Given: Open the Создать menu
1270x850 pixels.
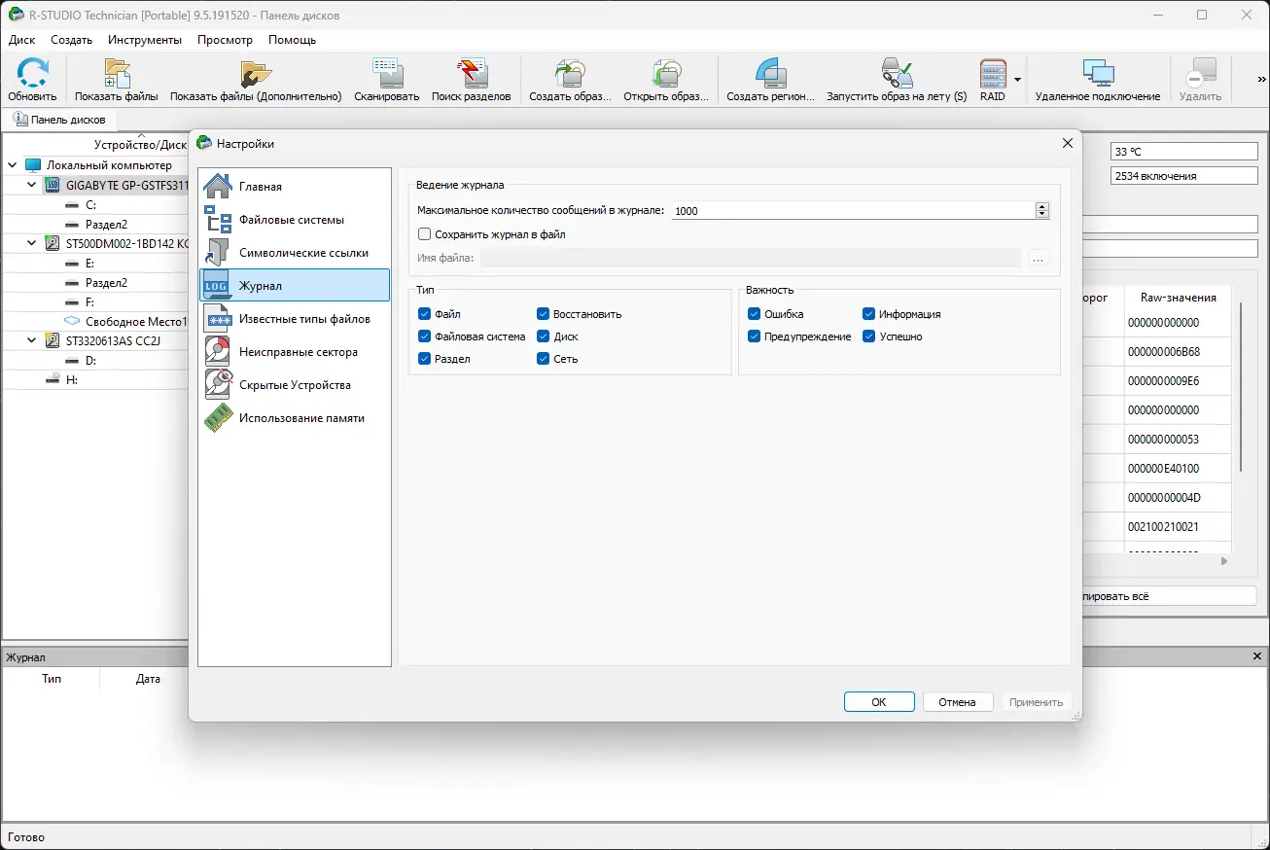Looking at the screenshot, I should pyautogui.click(x=71, y=40).
